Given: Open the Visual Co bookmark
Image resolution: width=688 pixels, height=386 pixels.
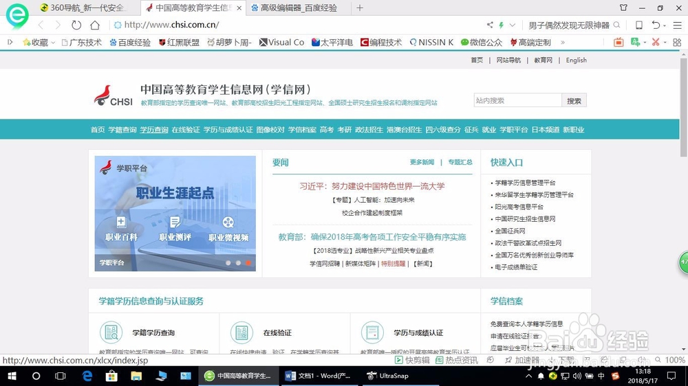Looking at the screenshot, I should point(281,42).
